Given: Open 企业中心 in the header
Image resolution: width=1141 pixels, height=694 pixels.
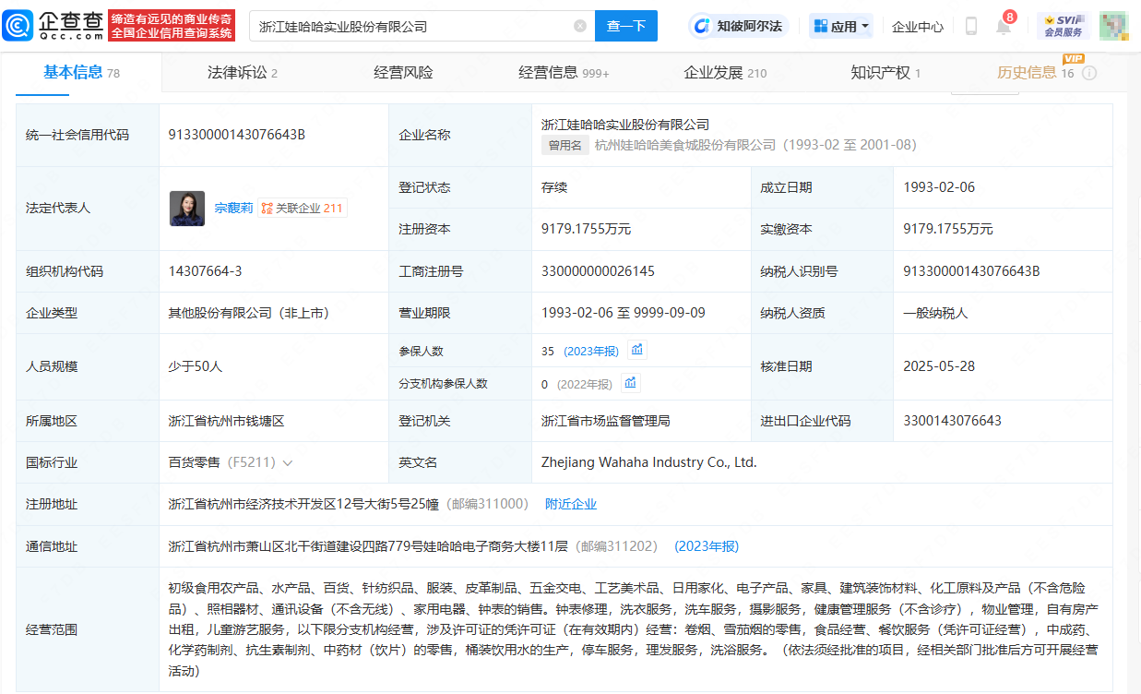Looking at the screenshot, I should pyautogui.click(x=918, y=27).
